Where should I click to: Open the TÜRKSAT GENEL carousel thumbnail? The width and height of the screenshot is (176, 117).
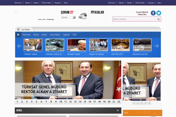pyautogui.click(x=33, y=45)
